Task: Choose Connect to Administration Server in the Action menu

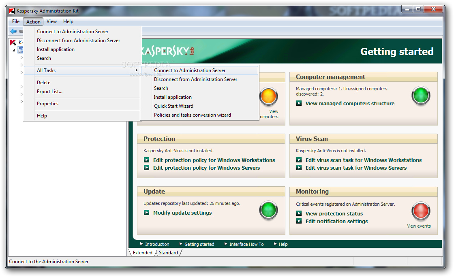Action: (83, 32)
